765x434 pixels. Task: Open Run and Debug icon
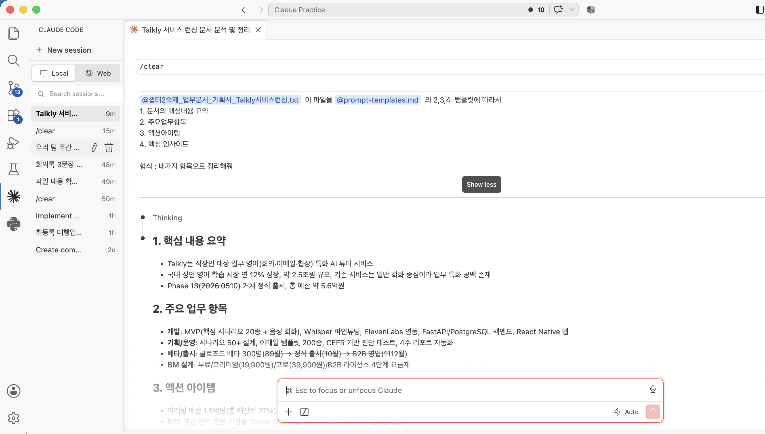pyautogui.click(x=13, y=143)
